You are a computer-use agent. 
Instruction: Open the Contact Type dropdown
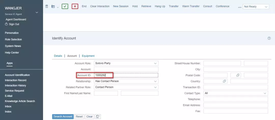236,93
